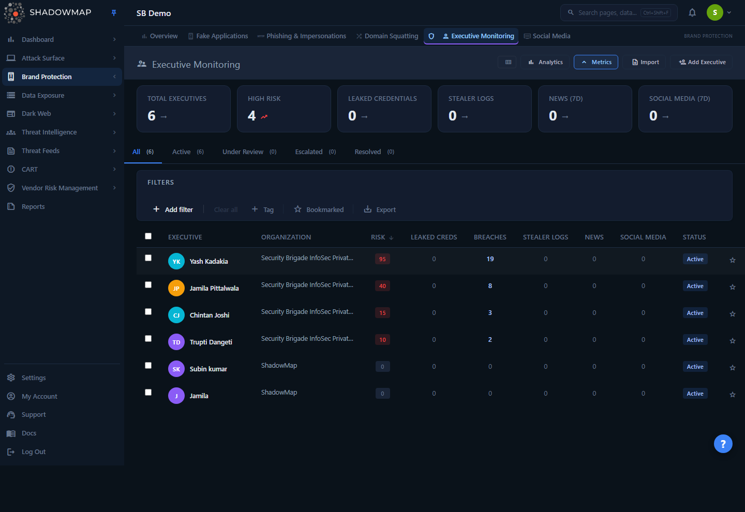The image size is (745, 512).
Task: Open the Analytics view
Action: pyautogui.click(x=545, y=62)
